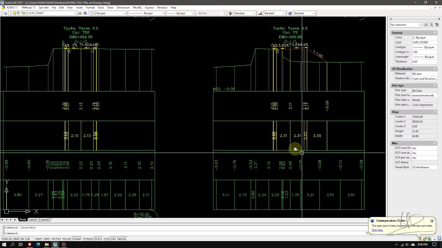Open the San nền menu
The image size is (442, 248).
click(44, 8)
